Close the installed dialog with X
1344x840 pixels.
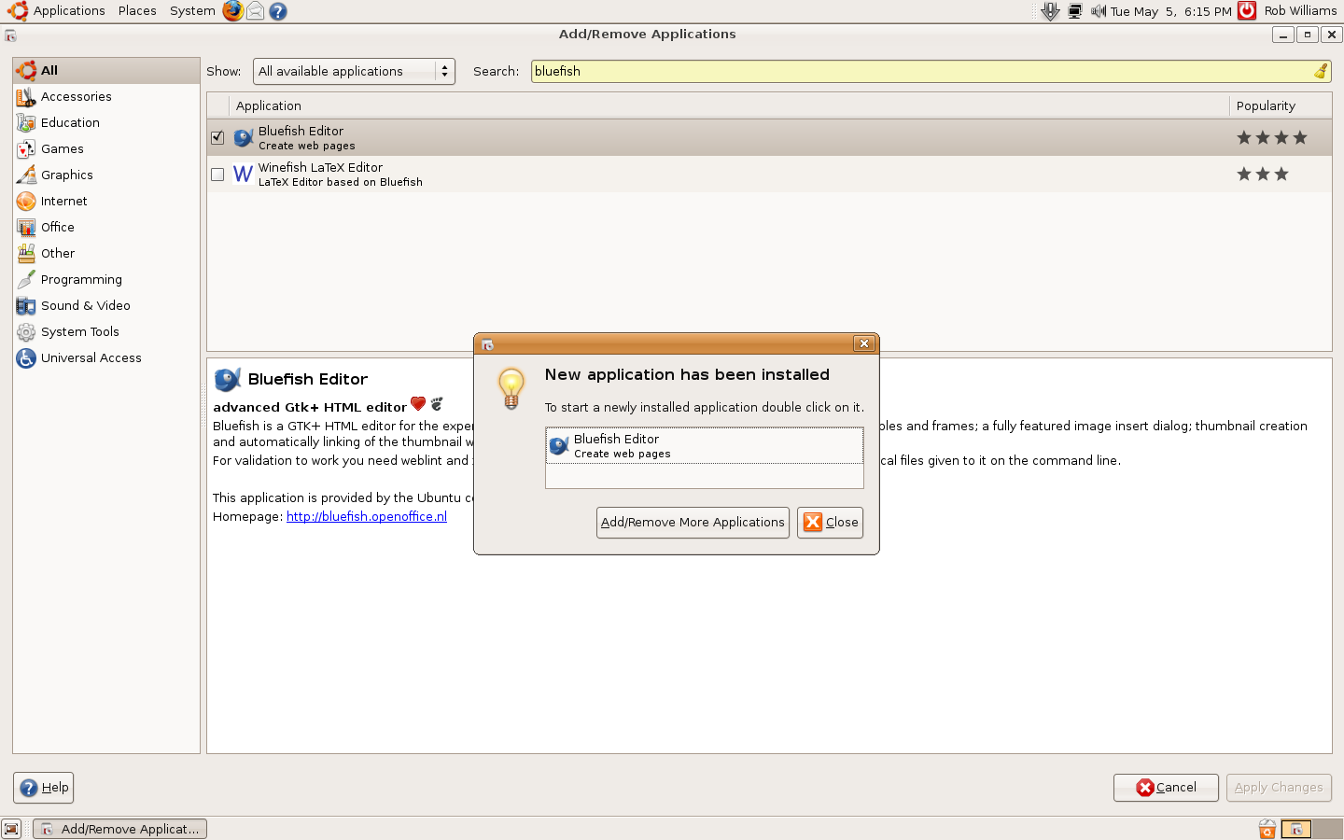tap(864, 343)
